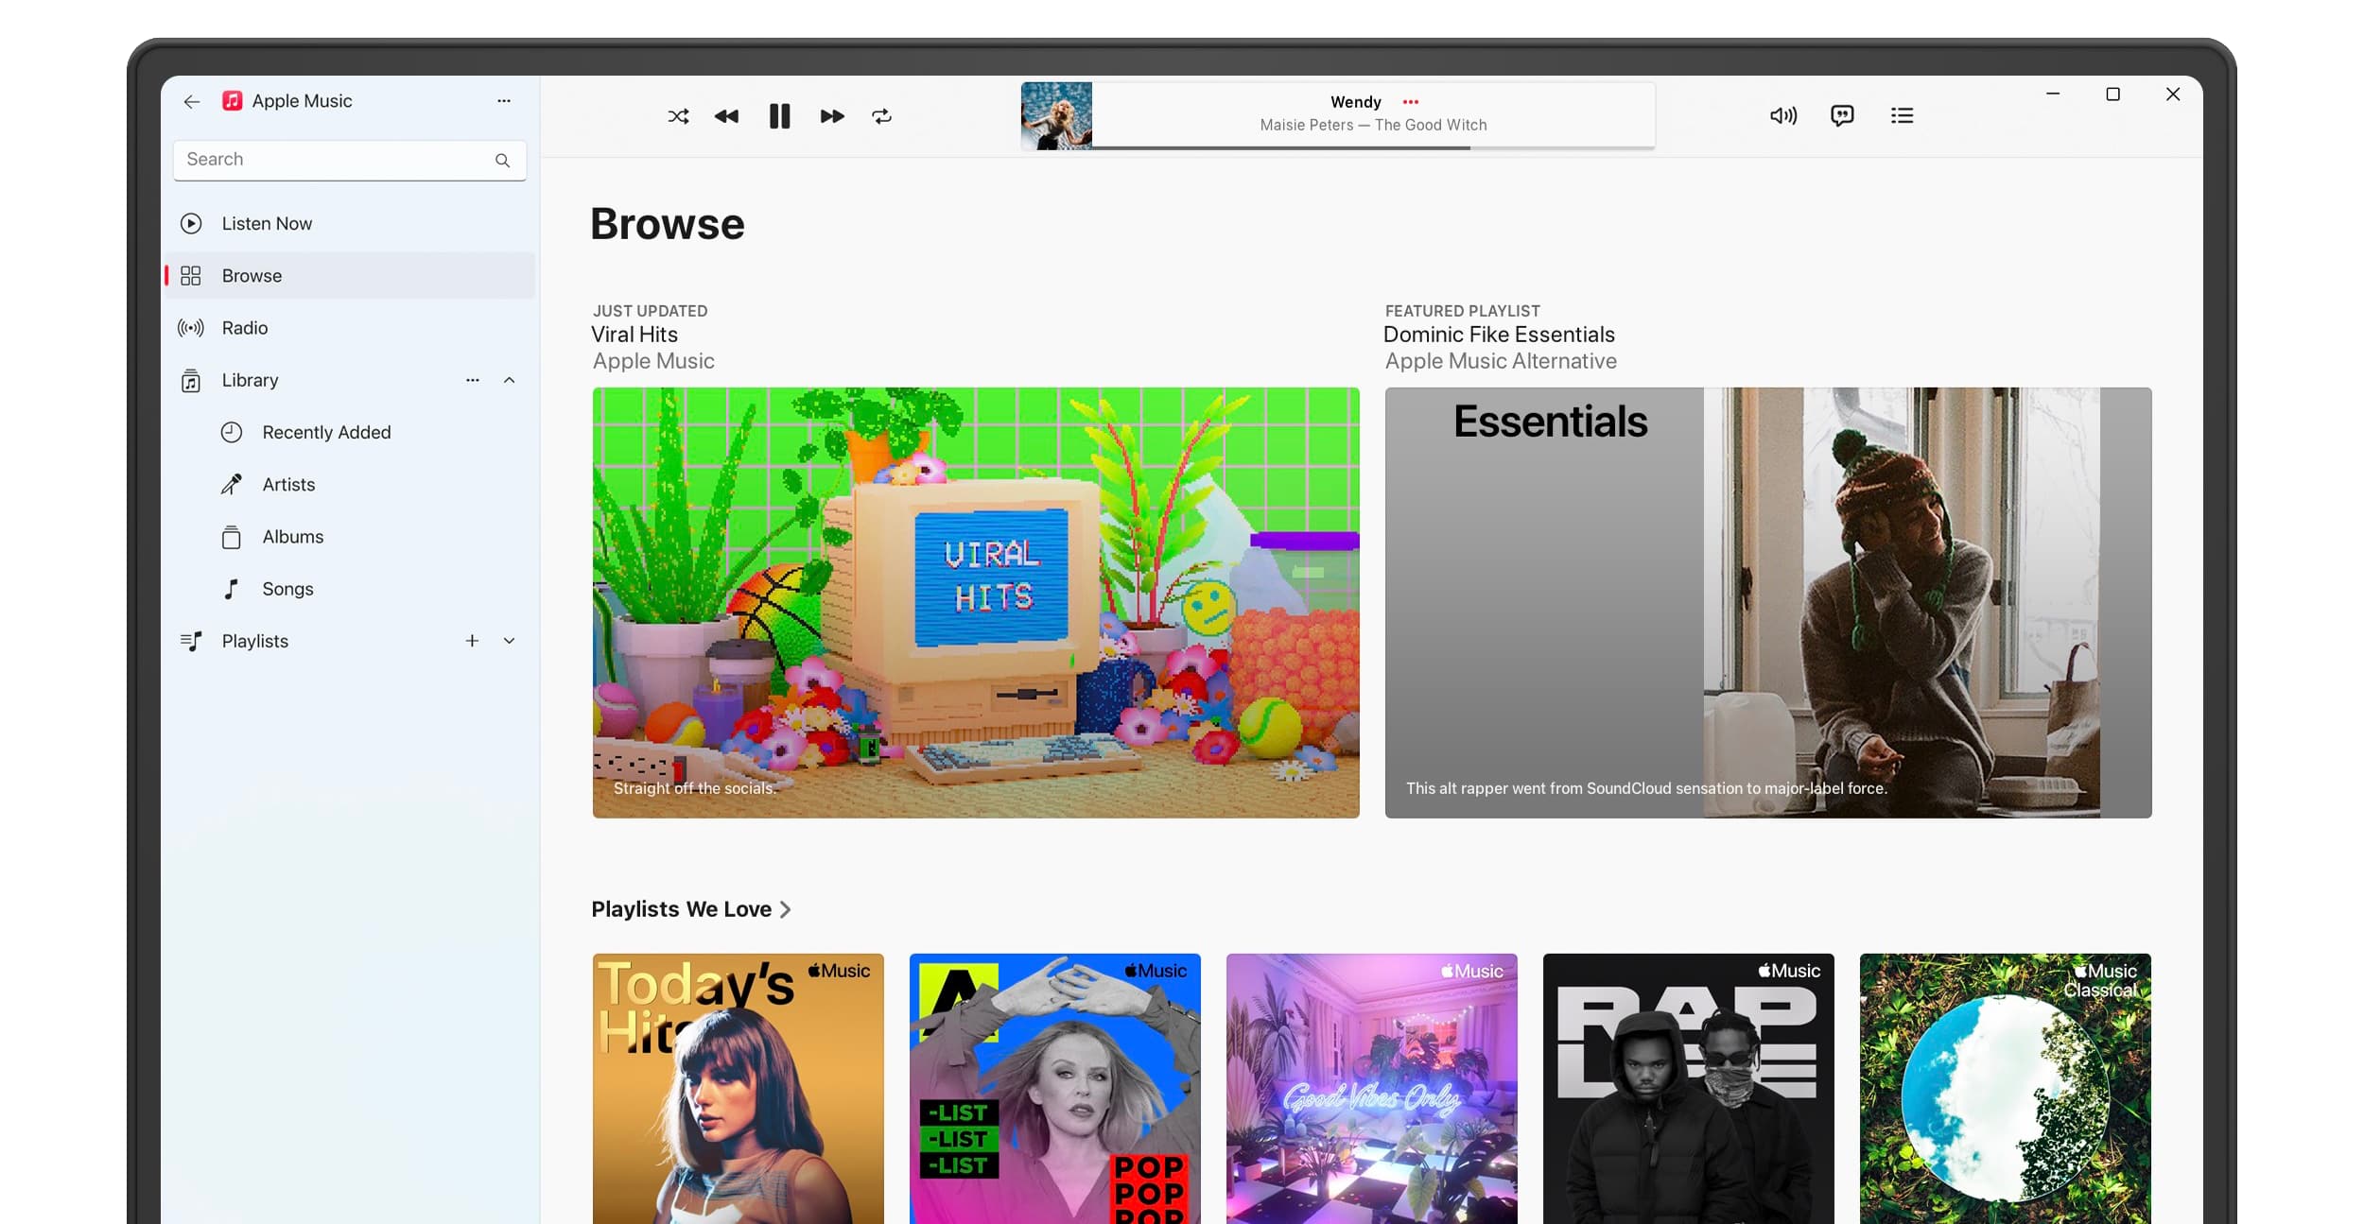Show the lyrics panel
The image size is (2364, 1224).
pyautogui.click(x=1842, y=115)
